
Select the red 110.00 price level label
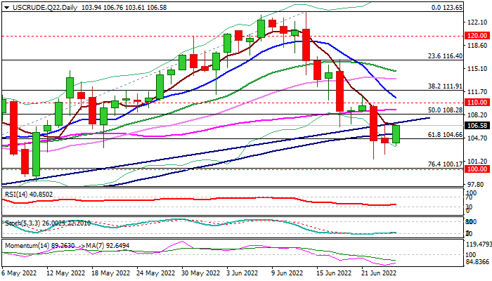(477, 102)
